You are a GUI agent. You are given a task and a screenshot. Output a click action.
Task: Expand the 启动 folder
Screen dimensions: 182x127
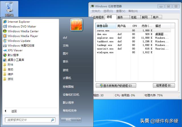[x=8, y=69]
